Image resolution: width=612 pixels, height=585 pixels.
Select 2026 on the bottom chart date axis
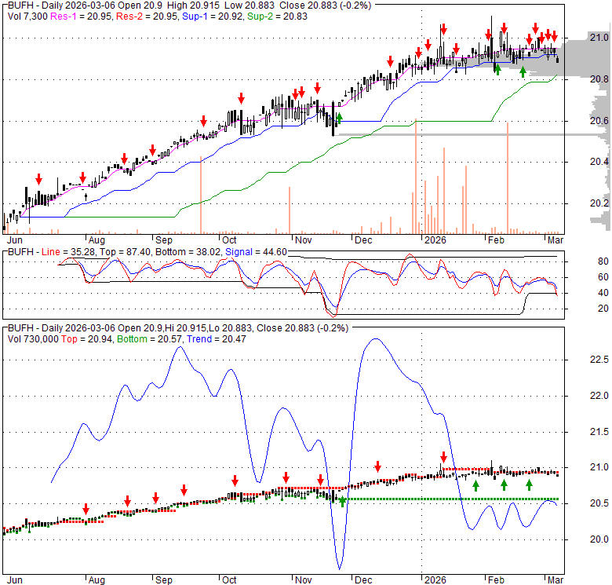435,580
